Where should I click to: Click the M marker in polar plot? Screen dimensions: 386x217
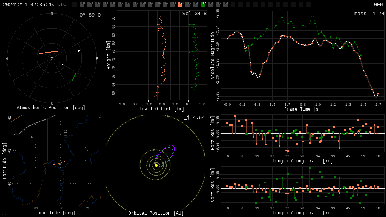coord(63,65)
